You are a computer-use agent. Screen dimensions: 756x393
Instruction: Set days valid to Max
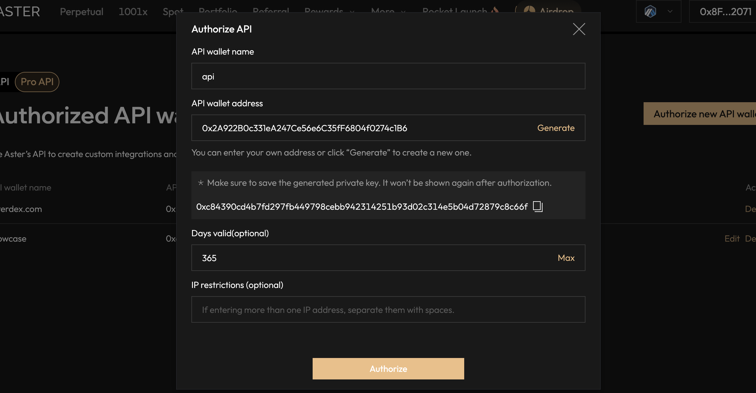566,258
